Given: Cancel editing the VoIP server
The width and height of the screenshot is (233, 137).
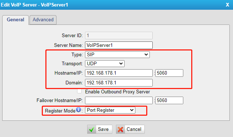Looking at the screenshot, I should pos(130,129).
